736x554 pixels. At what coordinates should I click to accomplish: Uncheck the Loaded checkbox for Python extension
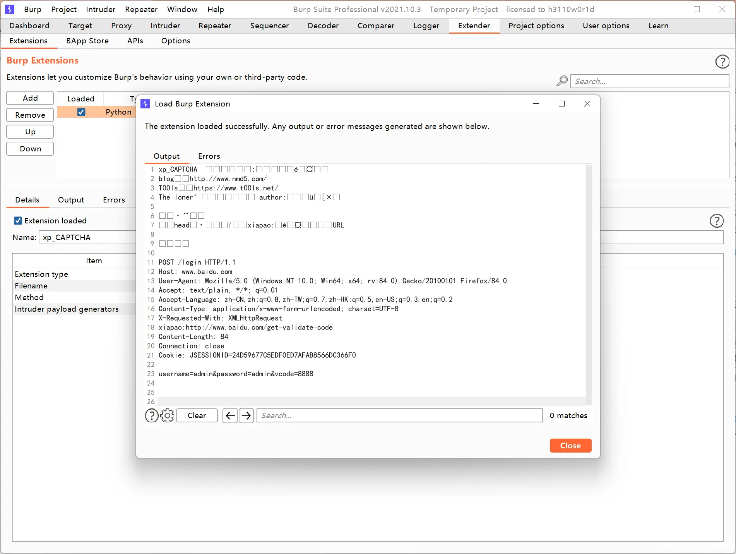(x=81, y=112)
